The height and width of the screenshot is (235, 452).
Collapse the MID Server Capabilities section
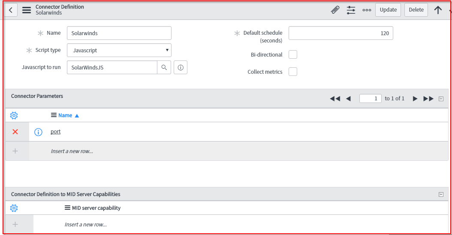click(441, 194)
